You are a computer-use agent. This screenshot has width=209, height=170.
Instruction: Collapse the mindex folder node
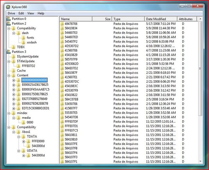pyautogui.click(x=9, y=113)
